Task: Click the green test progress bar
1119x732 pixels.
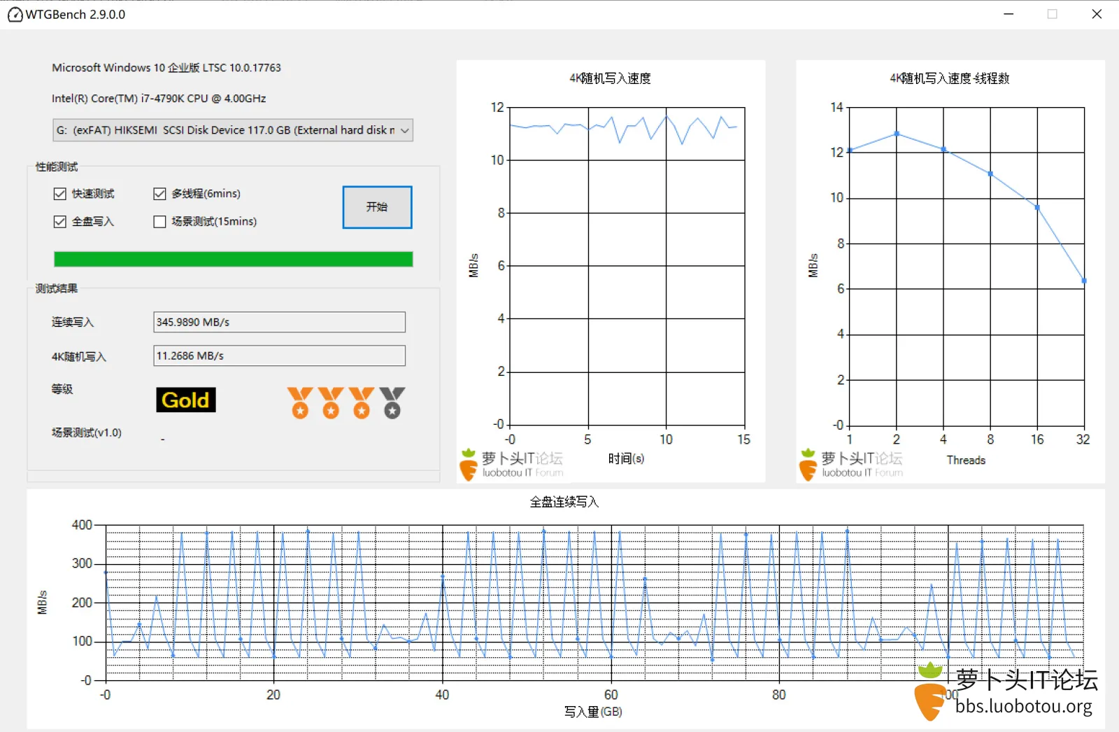Action: tap(233, 259)
